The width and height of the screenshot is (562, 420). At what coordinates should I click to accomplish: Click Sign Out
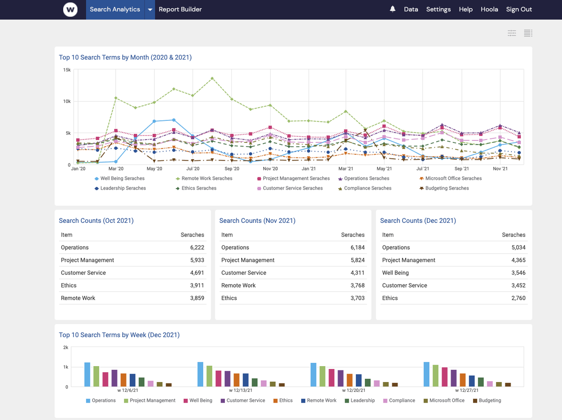519,9
